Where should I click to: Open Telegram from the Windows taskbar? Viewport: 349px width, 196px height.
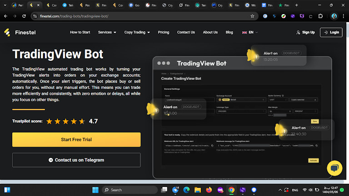(175, 190)
